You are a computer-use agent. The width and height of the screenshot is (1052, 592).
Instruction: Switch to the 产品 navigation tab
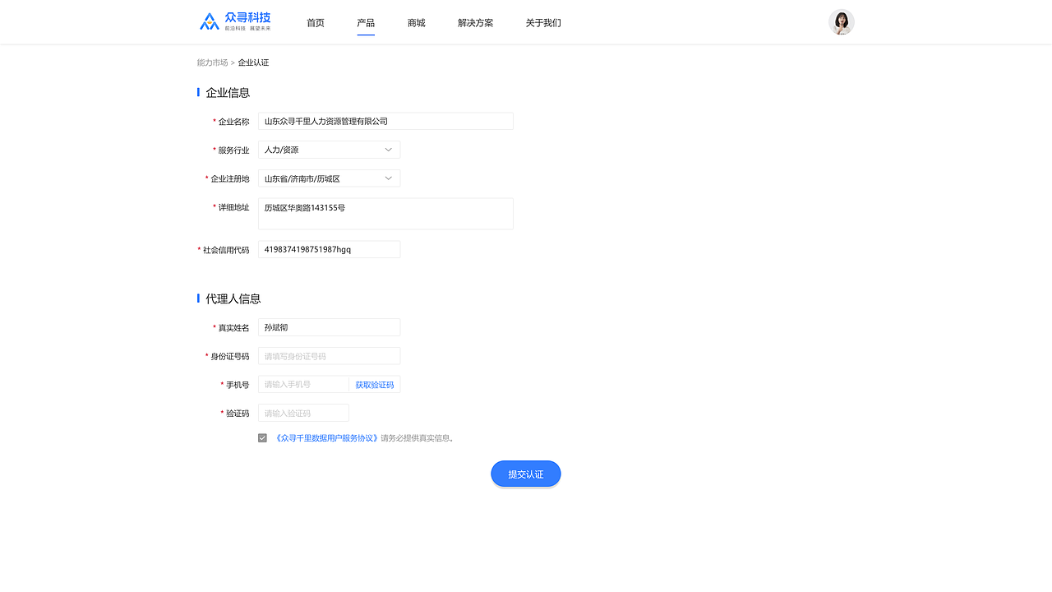tap(366, 23)
